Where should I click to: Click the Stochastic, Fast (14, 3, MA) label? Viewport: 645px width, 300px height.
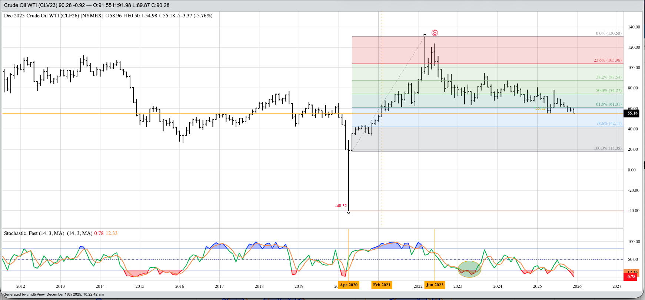pyautogui.click(x=34, y=233)
